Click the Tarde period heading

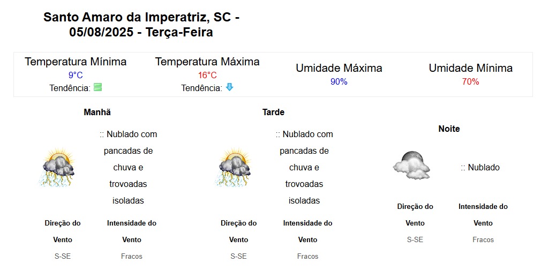click(273, 112)
